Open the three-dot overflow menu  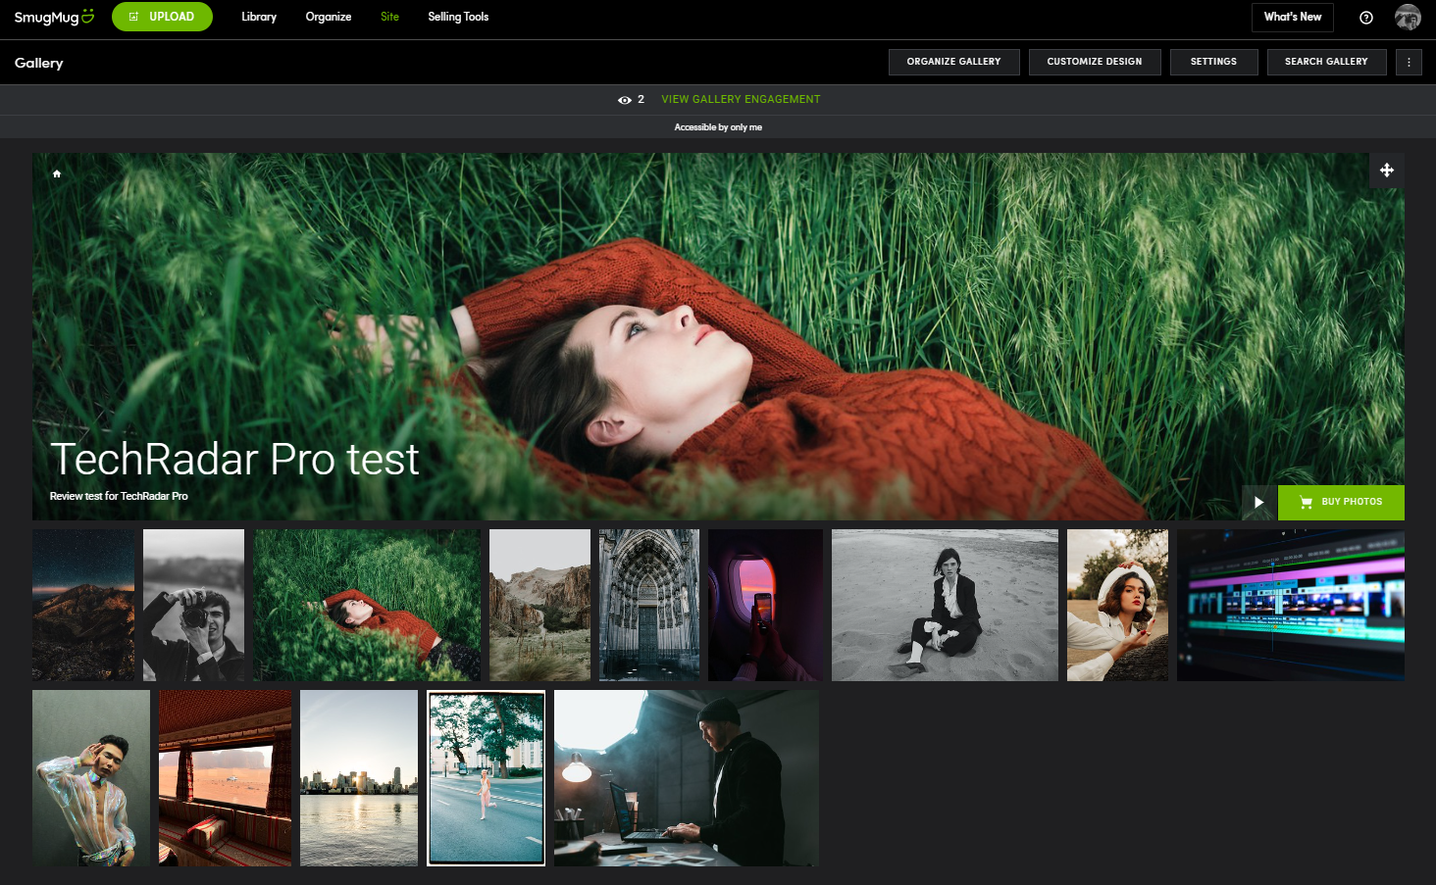point(1409,62)
